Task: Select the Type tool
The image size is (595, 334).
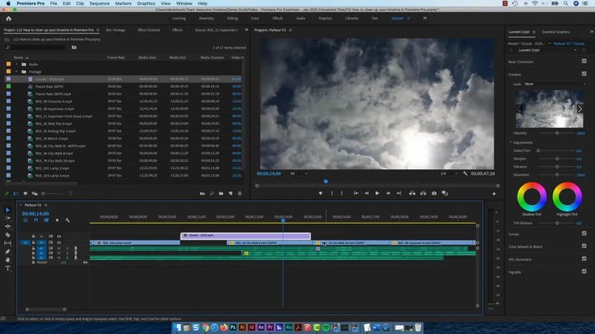Action: pyautogui.click(x=7, y=268)
